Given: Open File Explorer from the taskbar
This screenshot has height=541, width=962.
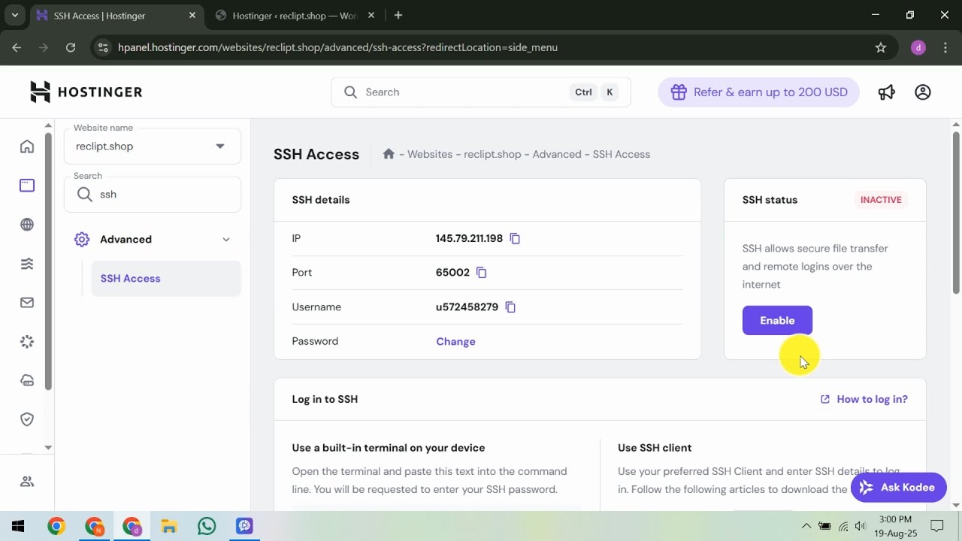Looking at the screenshot, I should pyautogui.click(x=169, y=526).
